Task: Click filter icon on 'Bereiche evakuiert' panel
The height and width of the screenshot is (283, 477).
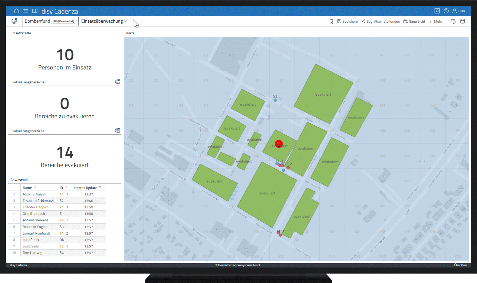Action: [118, 131]
